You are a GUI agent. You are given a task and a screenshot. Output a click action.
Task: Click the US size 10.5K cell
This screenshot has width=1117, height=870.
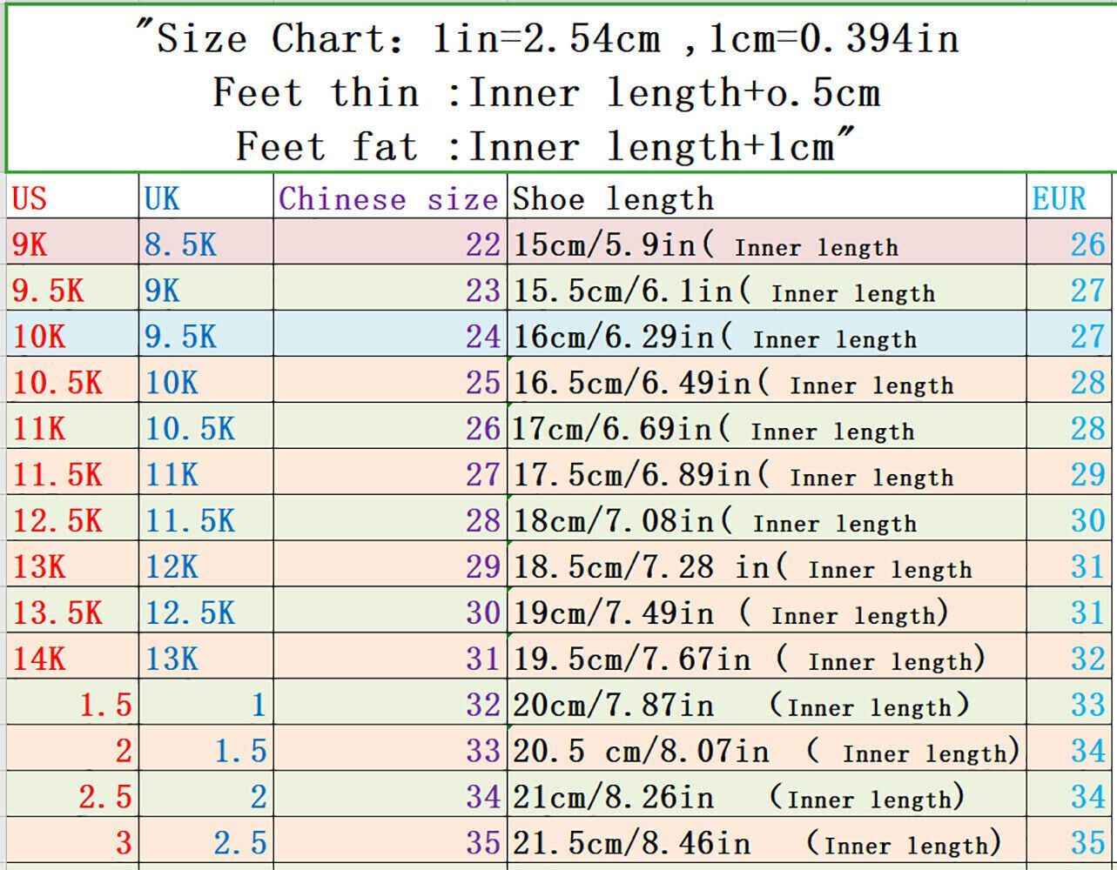pyautogui.click(x=71, y=383)
